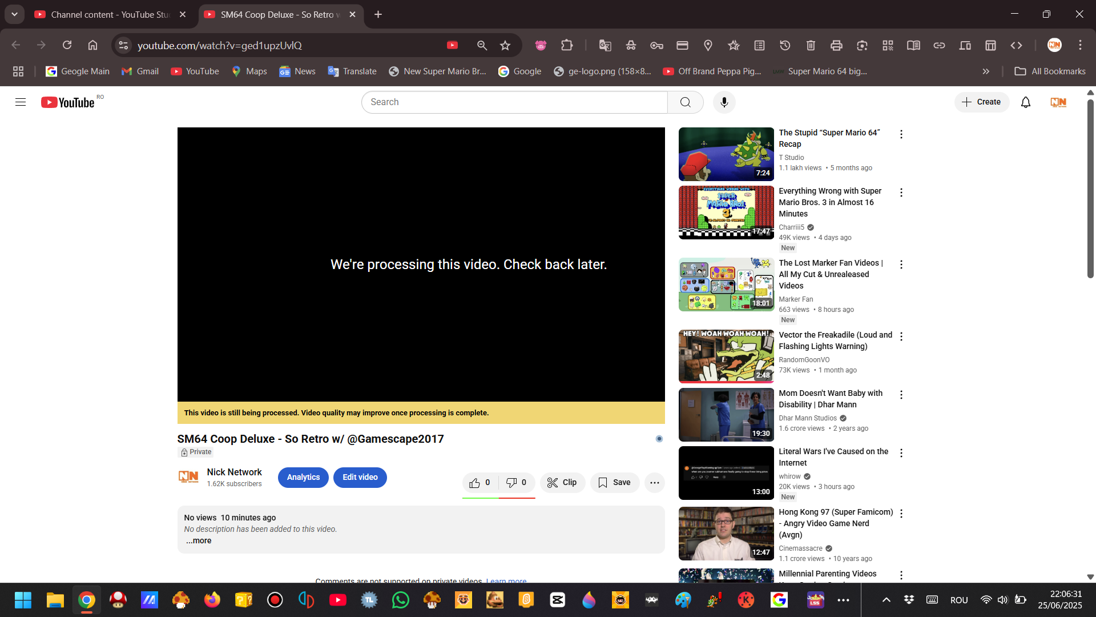Open Vector the Freakadile video thumbnail
Viewport: 1096px width, 617px height.
click(x=726, y=356)
